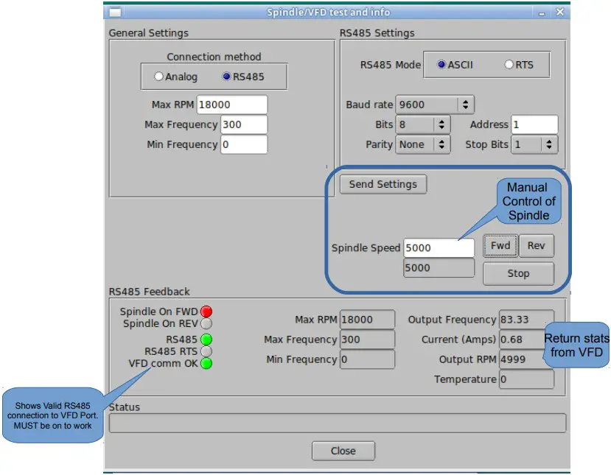Click the Current (Amps) value 0.68

[522, 339]
